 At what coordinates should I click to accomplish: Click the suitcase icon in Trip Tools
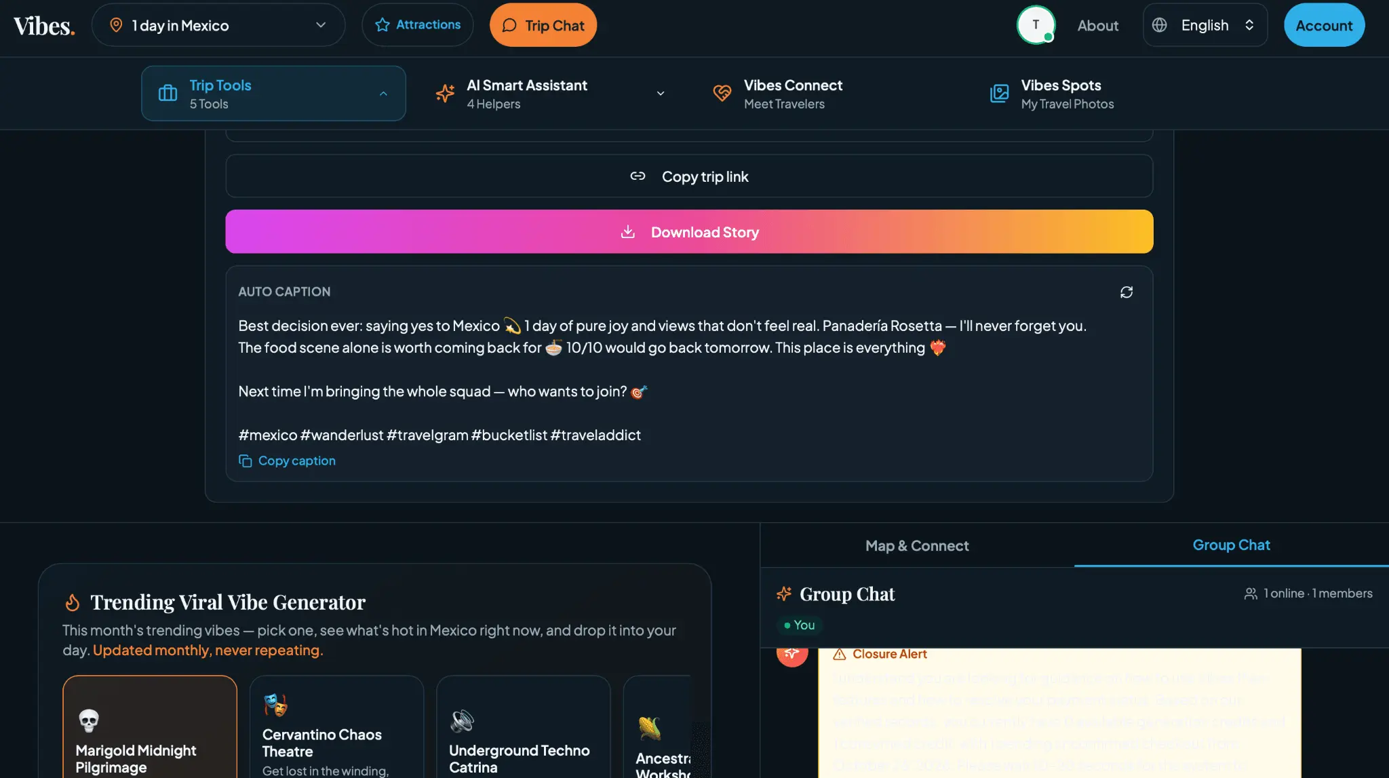[x=168, y=94]
